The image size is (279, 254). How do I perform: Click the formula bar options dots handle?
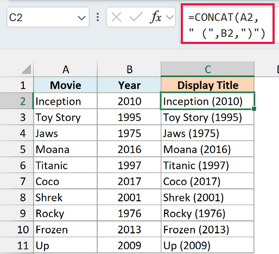coord(98,17)
